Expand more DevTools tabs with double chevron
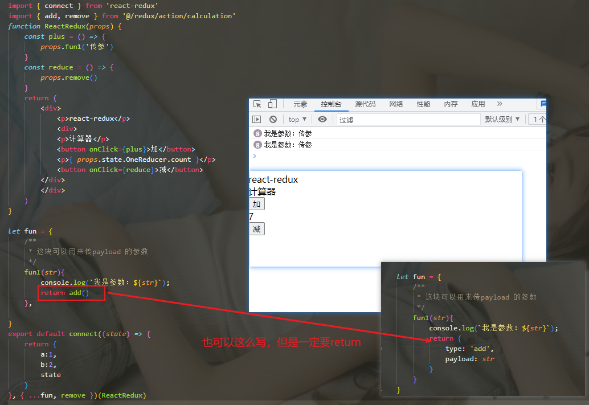589x405 pixels. point(500,104)
